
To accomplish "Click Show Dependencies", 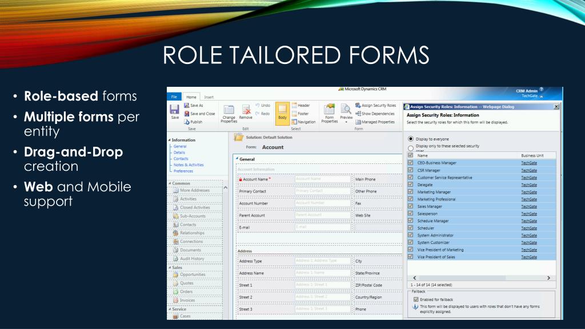I will pos(375,114).
